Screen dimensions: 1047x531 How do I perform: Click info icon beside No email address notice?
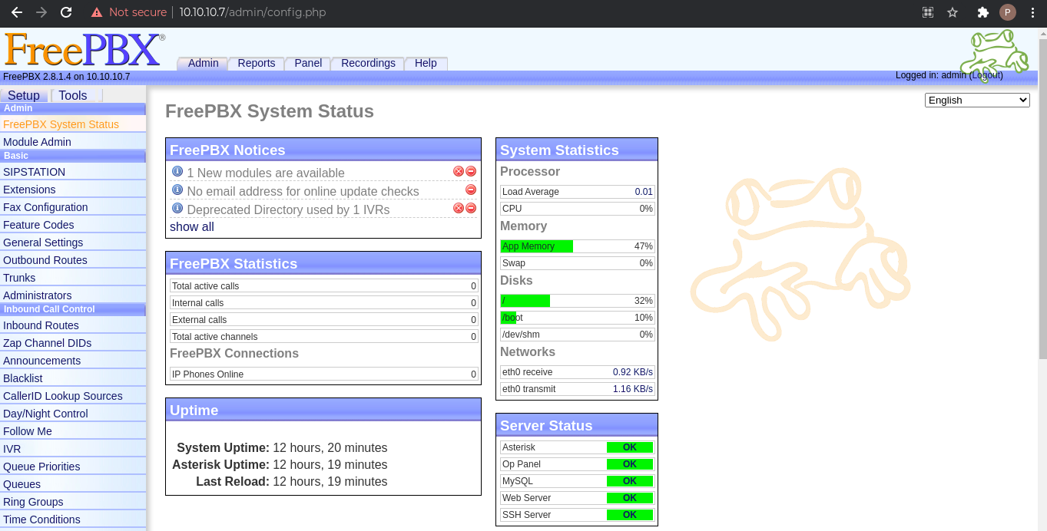point(177,190)
